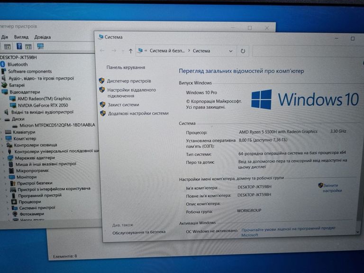Open the address bar history dropdown
Screen dimensions: 364x273
[x=231, y=51]
